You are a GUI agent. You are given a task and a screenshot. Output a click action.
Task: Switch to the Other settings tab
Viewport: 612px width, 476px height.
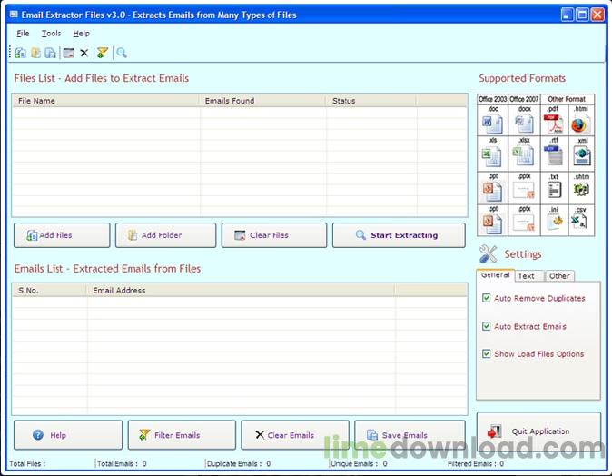[559, 276]
